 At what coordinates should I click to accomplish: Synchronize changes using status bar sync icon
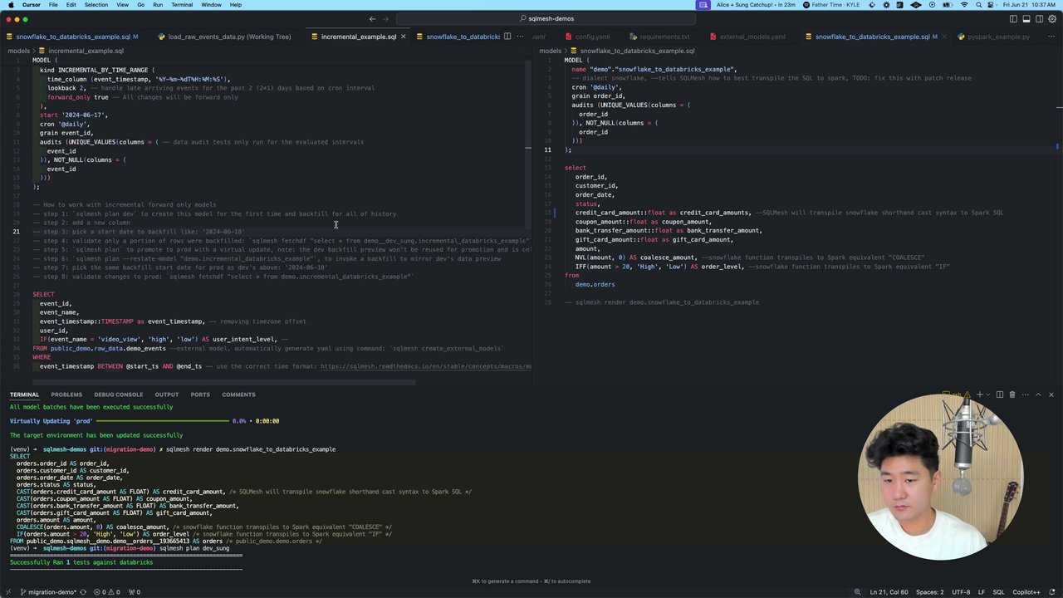pos(85,592)
